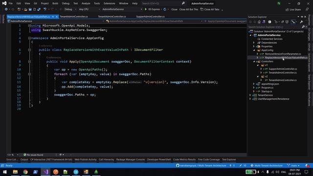Viewport: 313px width, 176px height.
Task: Click Solution Explorer search magnifier icon
Action: pyautogui.click(x=303, y=27)
